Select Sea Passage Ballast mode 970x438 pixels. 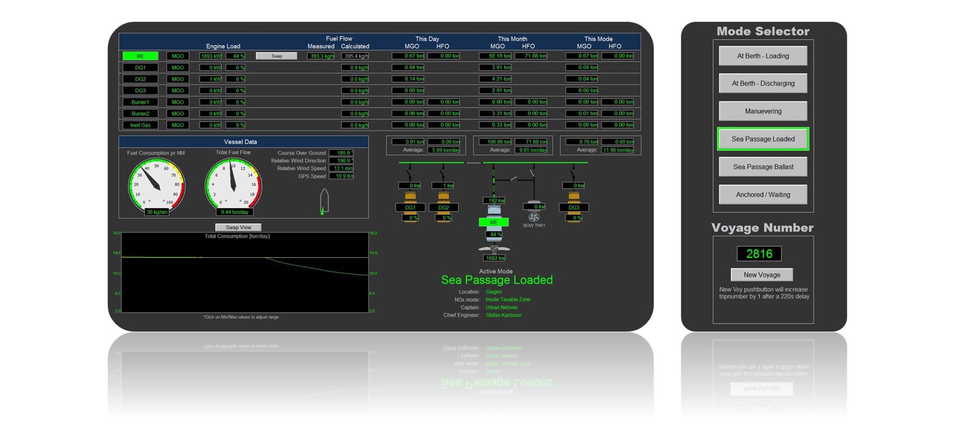click(x=763, y=167)
